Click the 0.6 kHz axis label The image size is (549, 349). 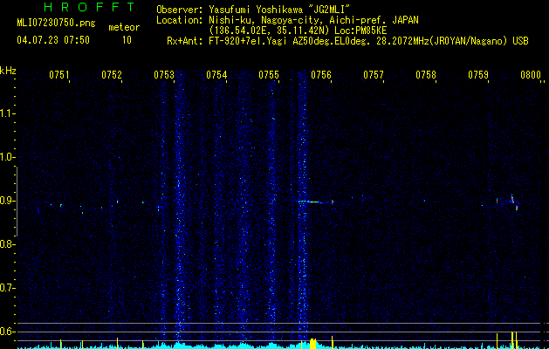pyautogui.click(x=6, y=332)
